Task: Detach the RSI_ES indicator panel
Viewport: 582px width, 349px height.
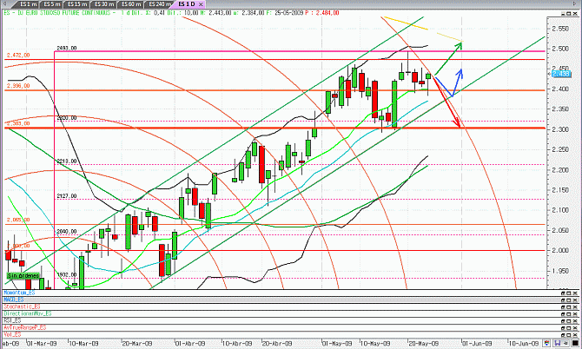Action: [x=563, y=321]
